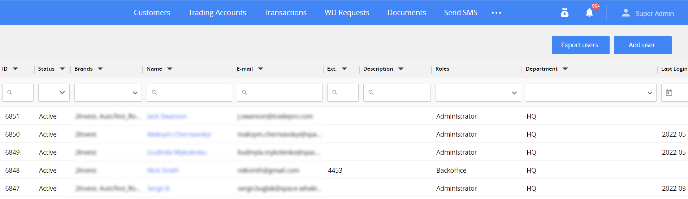The width and height of the screenshot is (688, 199).
Task: Focus the Ext. filter input field
Action: 343,93
